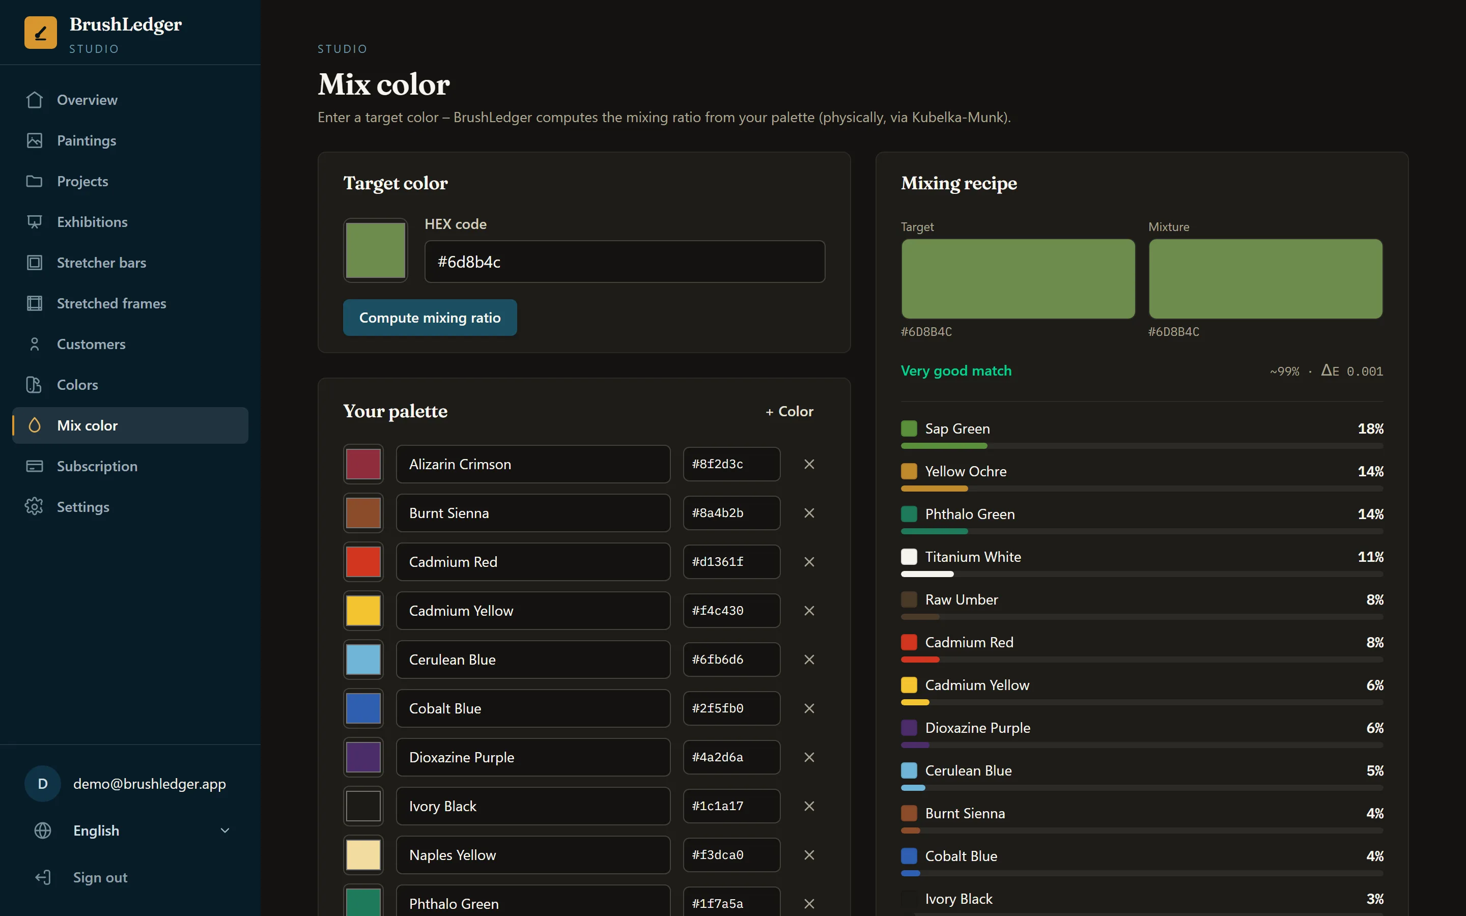Screen dimensions: 1466x916
Task: Remove Alizarin Crimson from the palette
Action: pos(809,464)
